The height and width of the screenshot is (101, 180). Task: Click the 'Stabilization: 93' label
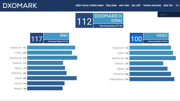tap(119, 79)
